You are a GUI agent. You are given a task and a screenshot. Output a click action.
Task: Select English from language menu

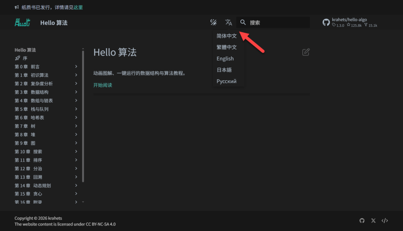tap(225, 59)
